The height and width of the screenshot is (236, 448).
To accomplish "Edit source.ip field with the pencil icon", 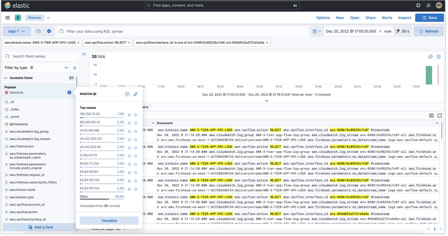I will point(136,94).
